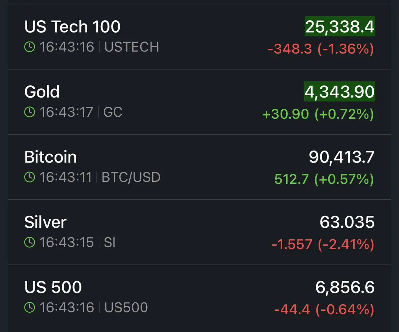The width and height of the screenshot is (399, 332).
Task: Open the Gold instrument details
Action: coord(42,92)
